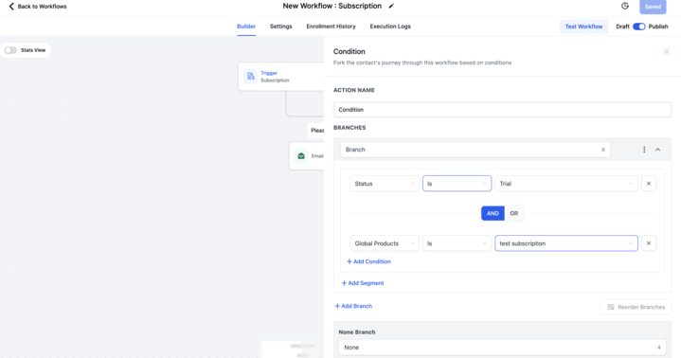Open Global Products Is operator dropdown
The width and height of the screenshot is (681, 358).
pos(457,243)
